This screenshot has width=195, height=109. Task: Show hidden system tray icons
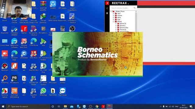[x=161, y=106]
